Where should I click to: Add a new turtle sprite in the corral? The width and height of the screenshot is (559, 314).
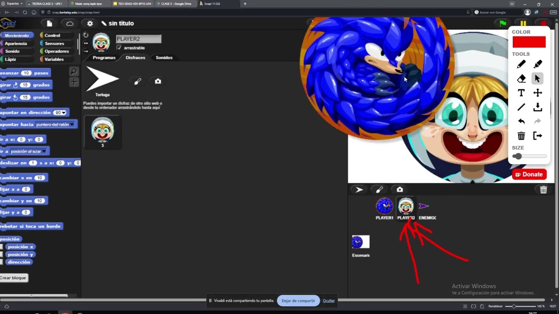359,189
